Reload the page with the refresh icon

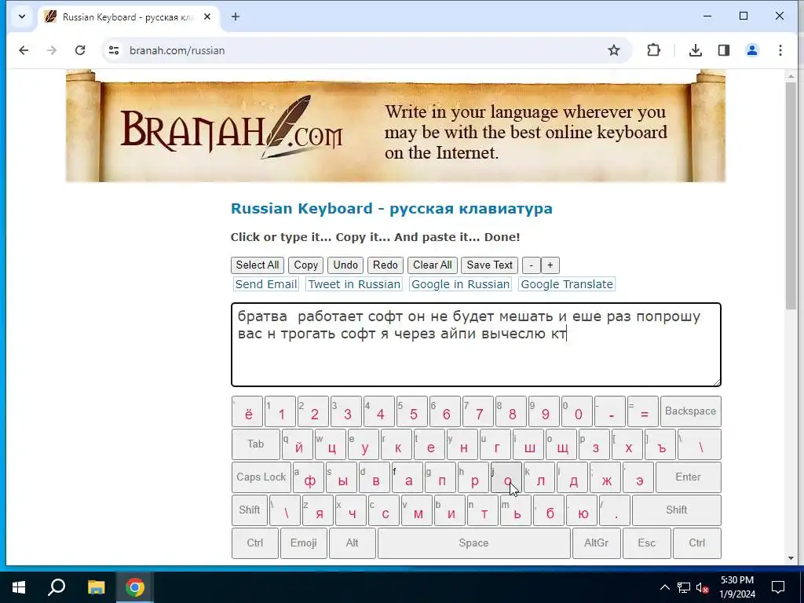click(80, 50)
